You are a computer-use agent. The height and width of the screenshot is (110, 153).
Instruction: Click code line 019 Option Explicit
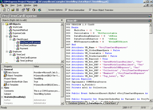tap(81, 79)
